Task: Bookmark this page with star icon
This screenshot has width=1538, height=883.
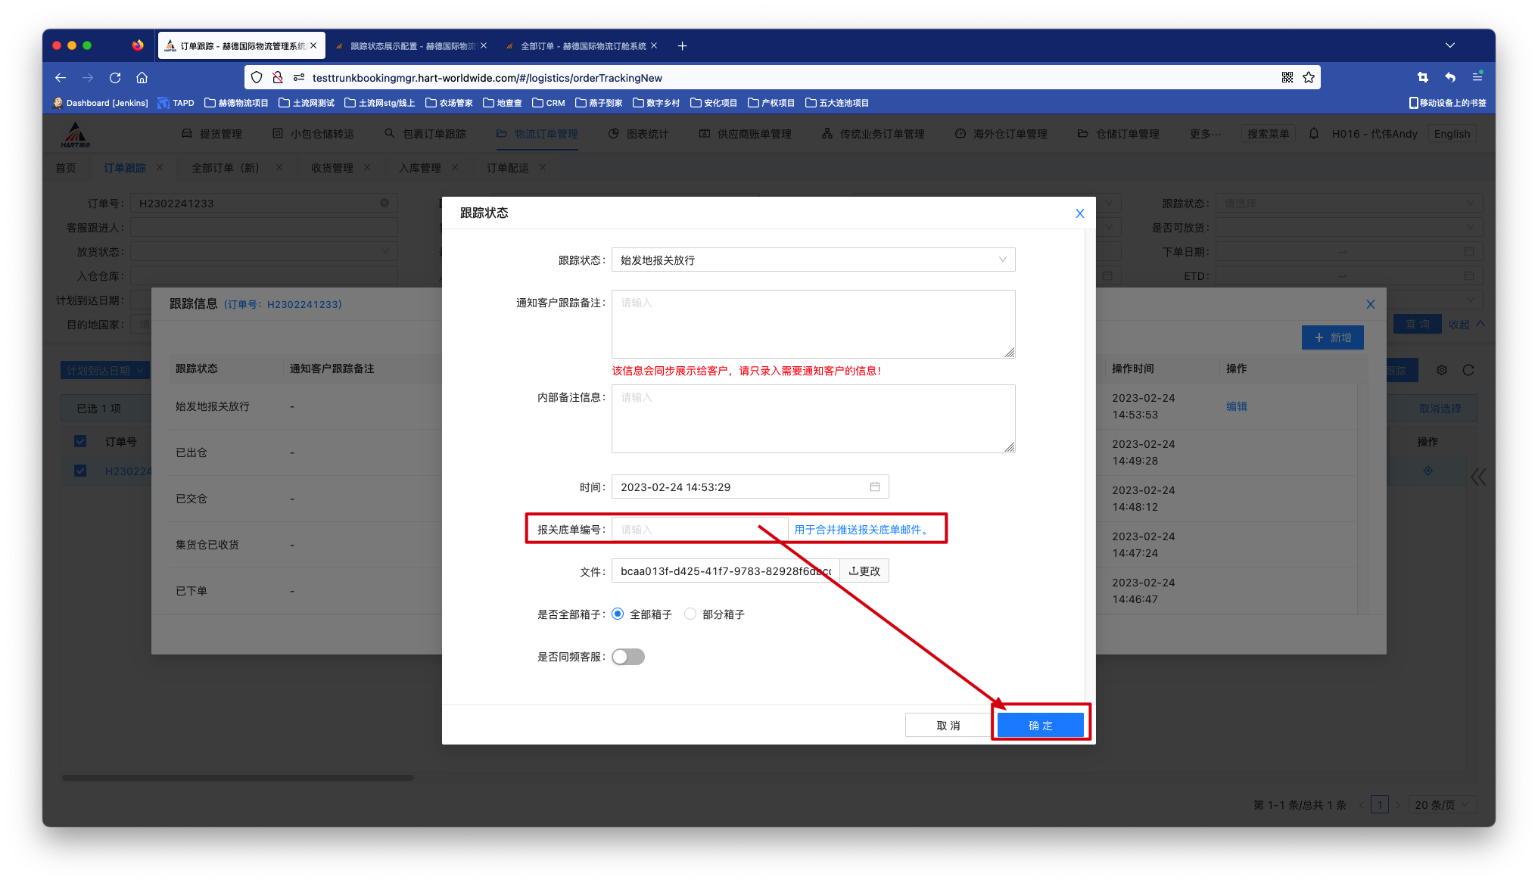Action: coord(1309,77)
